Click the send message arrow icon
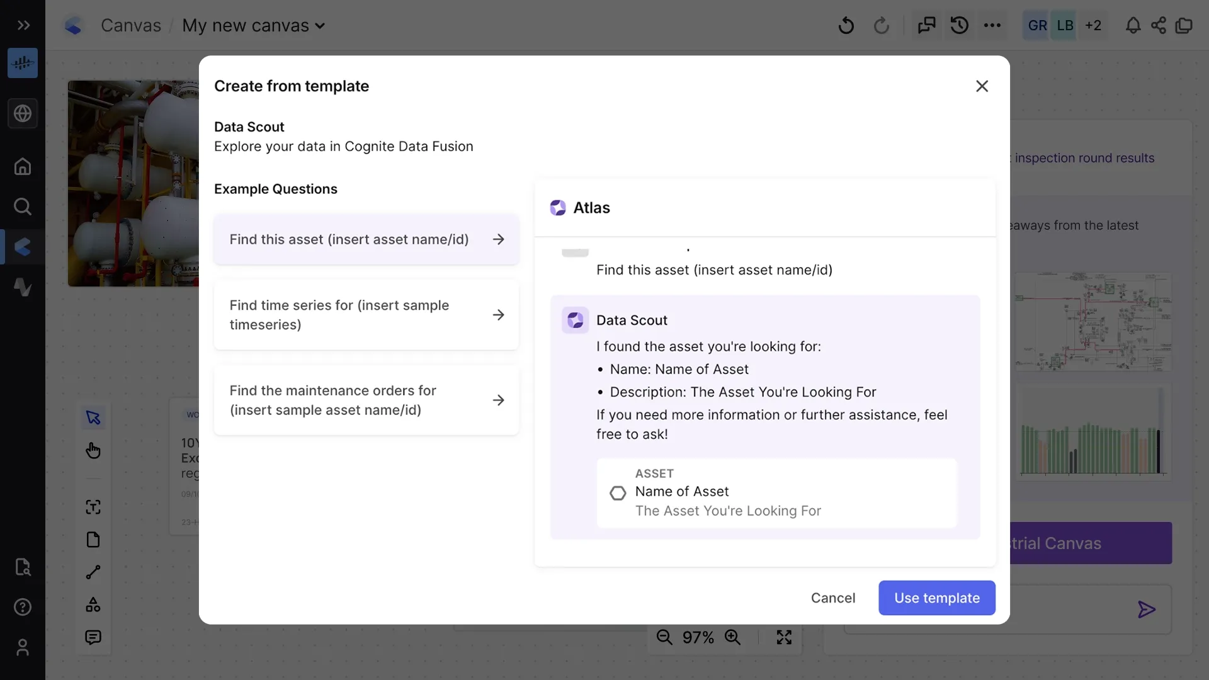The image size is (1209, 680). [1147, 609]
